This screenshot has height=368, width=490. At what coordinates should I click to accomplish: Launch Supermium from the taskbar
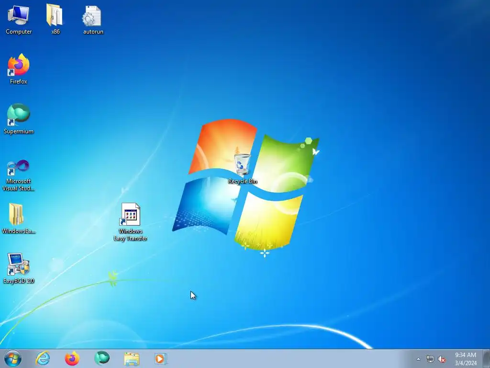(102, 358)
